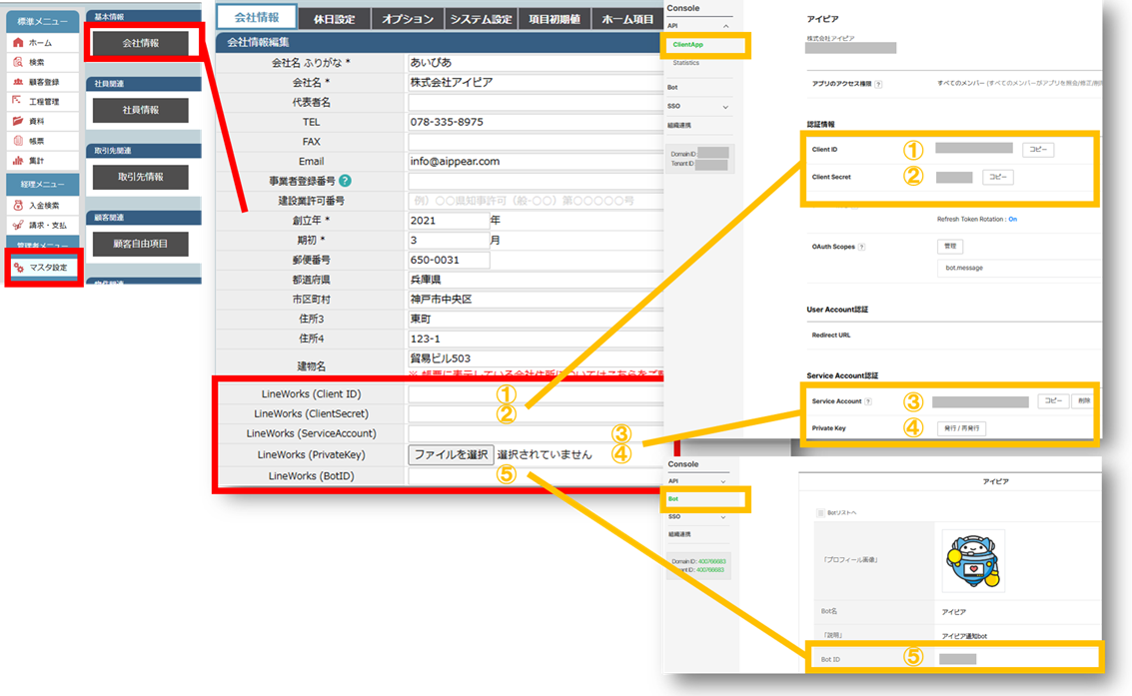Open the システム設定 tab
The height and width of the screenshot is (696, 1132).
tap(481, 19)
